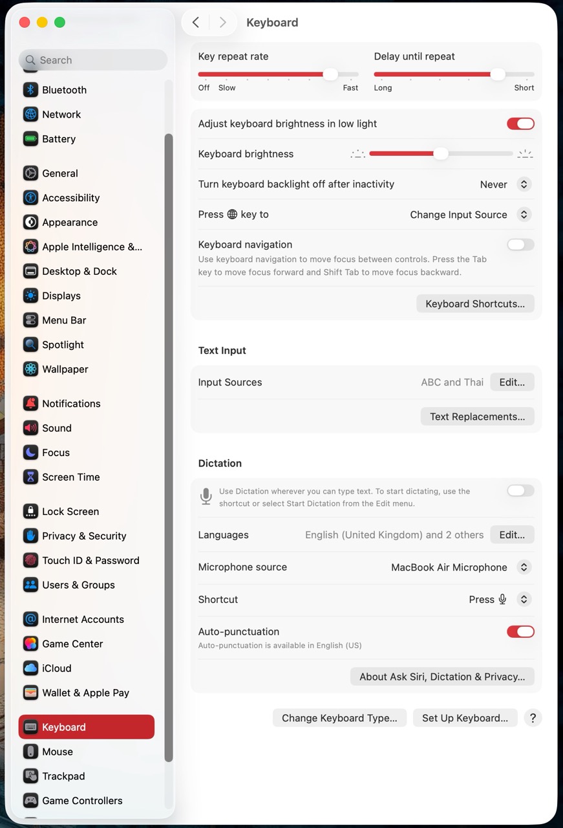Click the Key repeat rate slider
The image size is (563, 828).
point(278,74)
